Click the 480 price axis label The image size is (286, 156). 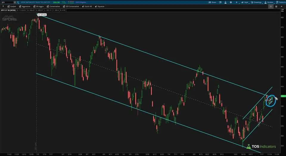click(x=282, y=18)
